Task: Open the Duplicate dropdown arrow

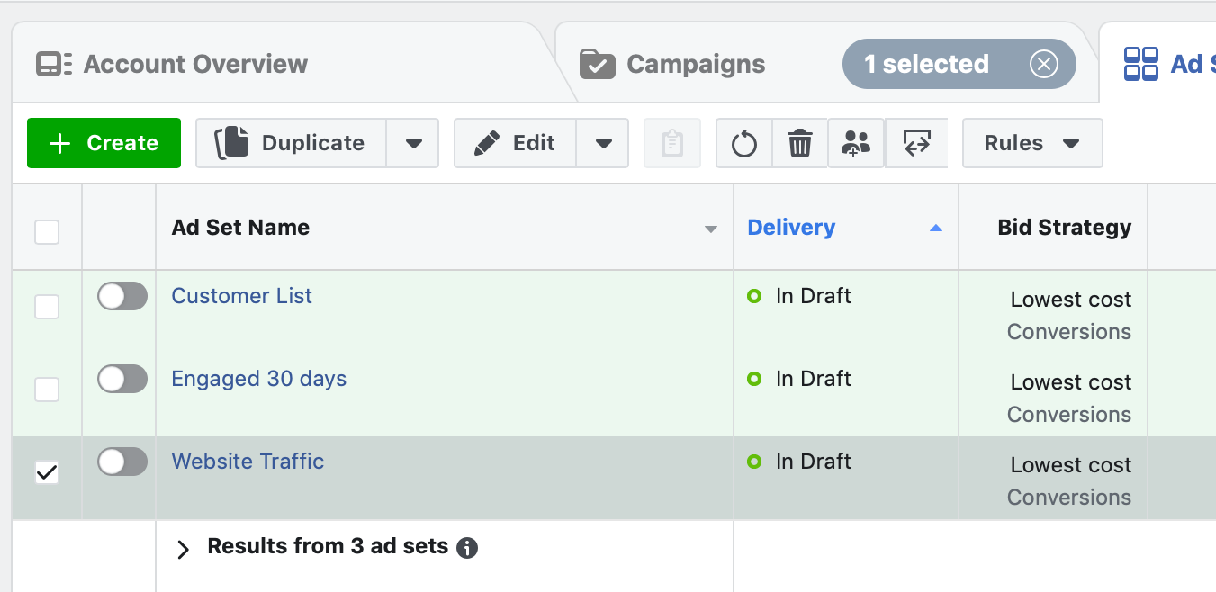Action: [413, 143]
